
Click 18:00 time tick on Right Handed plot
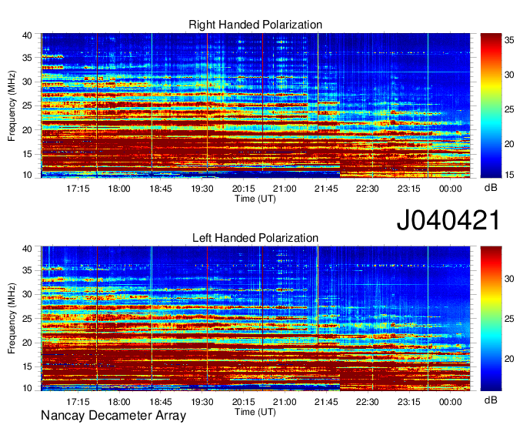point(119,189)
